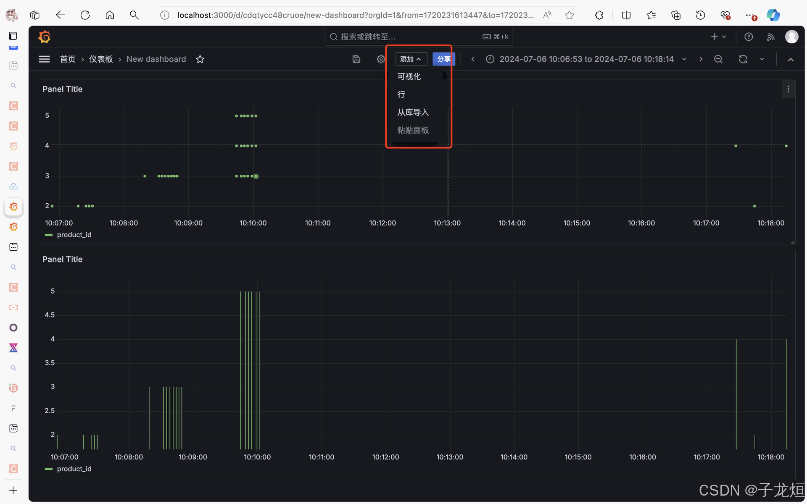Mark New dashboard as favorite star

(200, 59)
